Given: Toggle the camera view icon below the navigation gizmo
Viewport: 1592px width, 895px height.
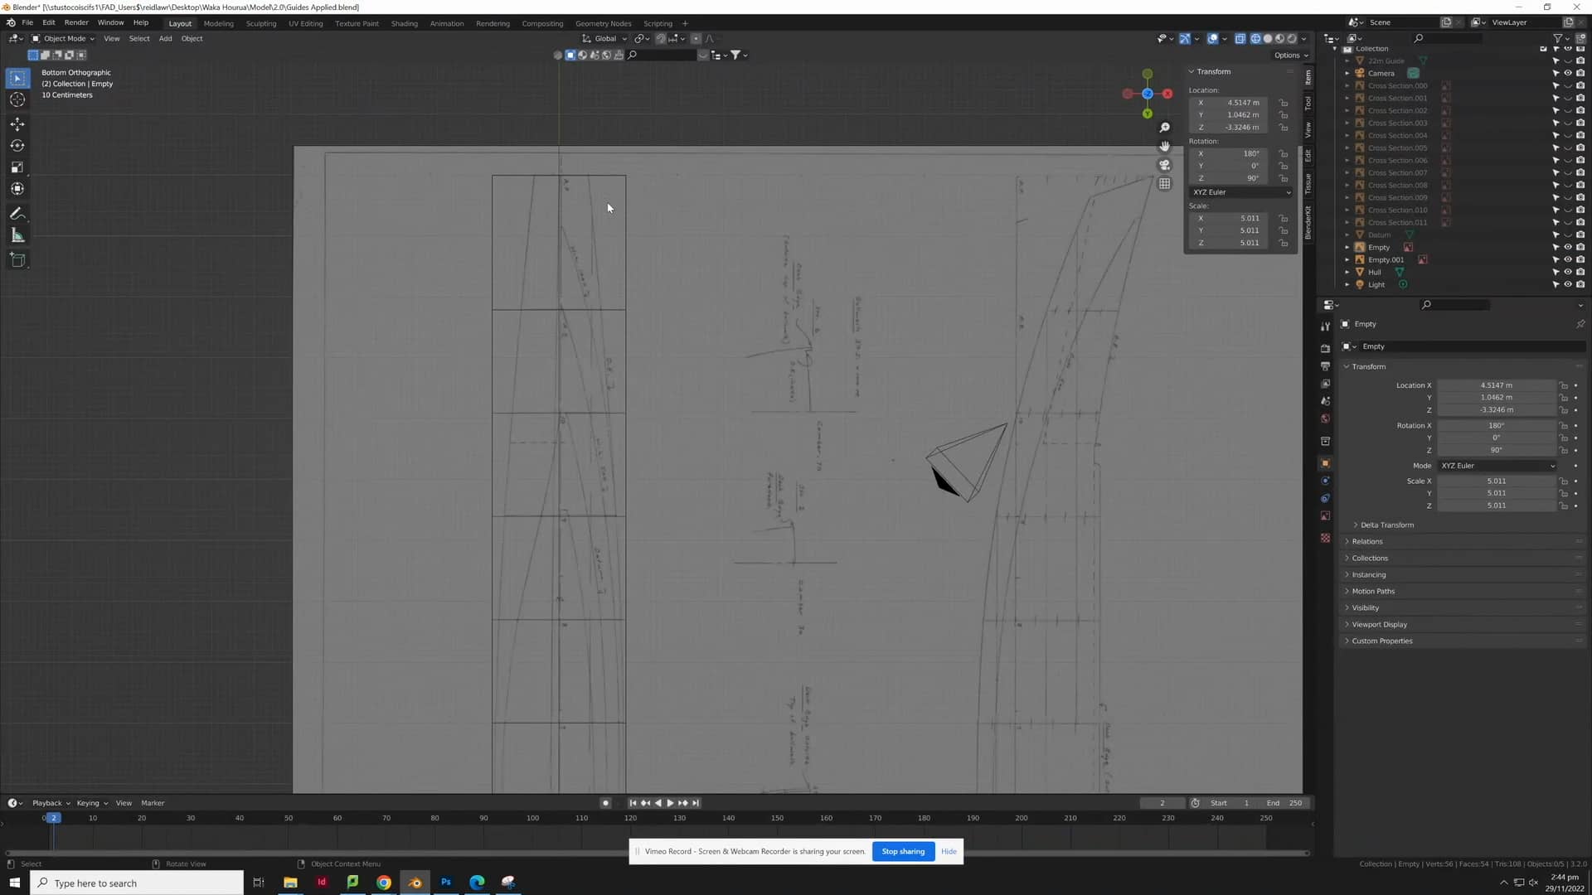Looking at the screenshot, I should coord(1164,164).
